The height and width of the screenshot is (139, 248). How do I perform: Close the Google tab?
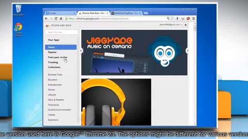click(75, 13)
